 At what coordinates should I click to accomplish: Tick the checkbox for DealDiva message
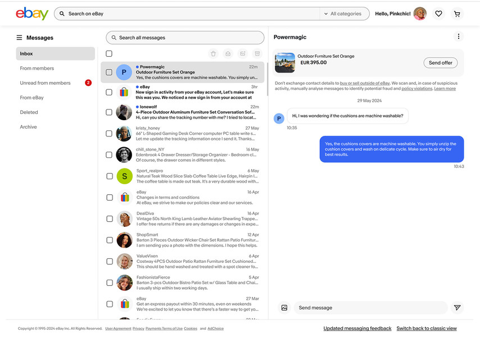tap(110, 218)
